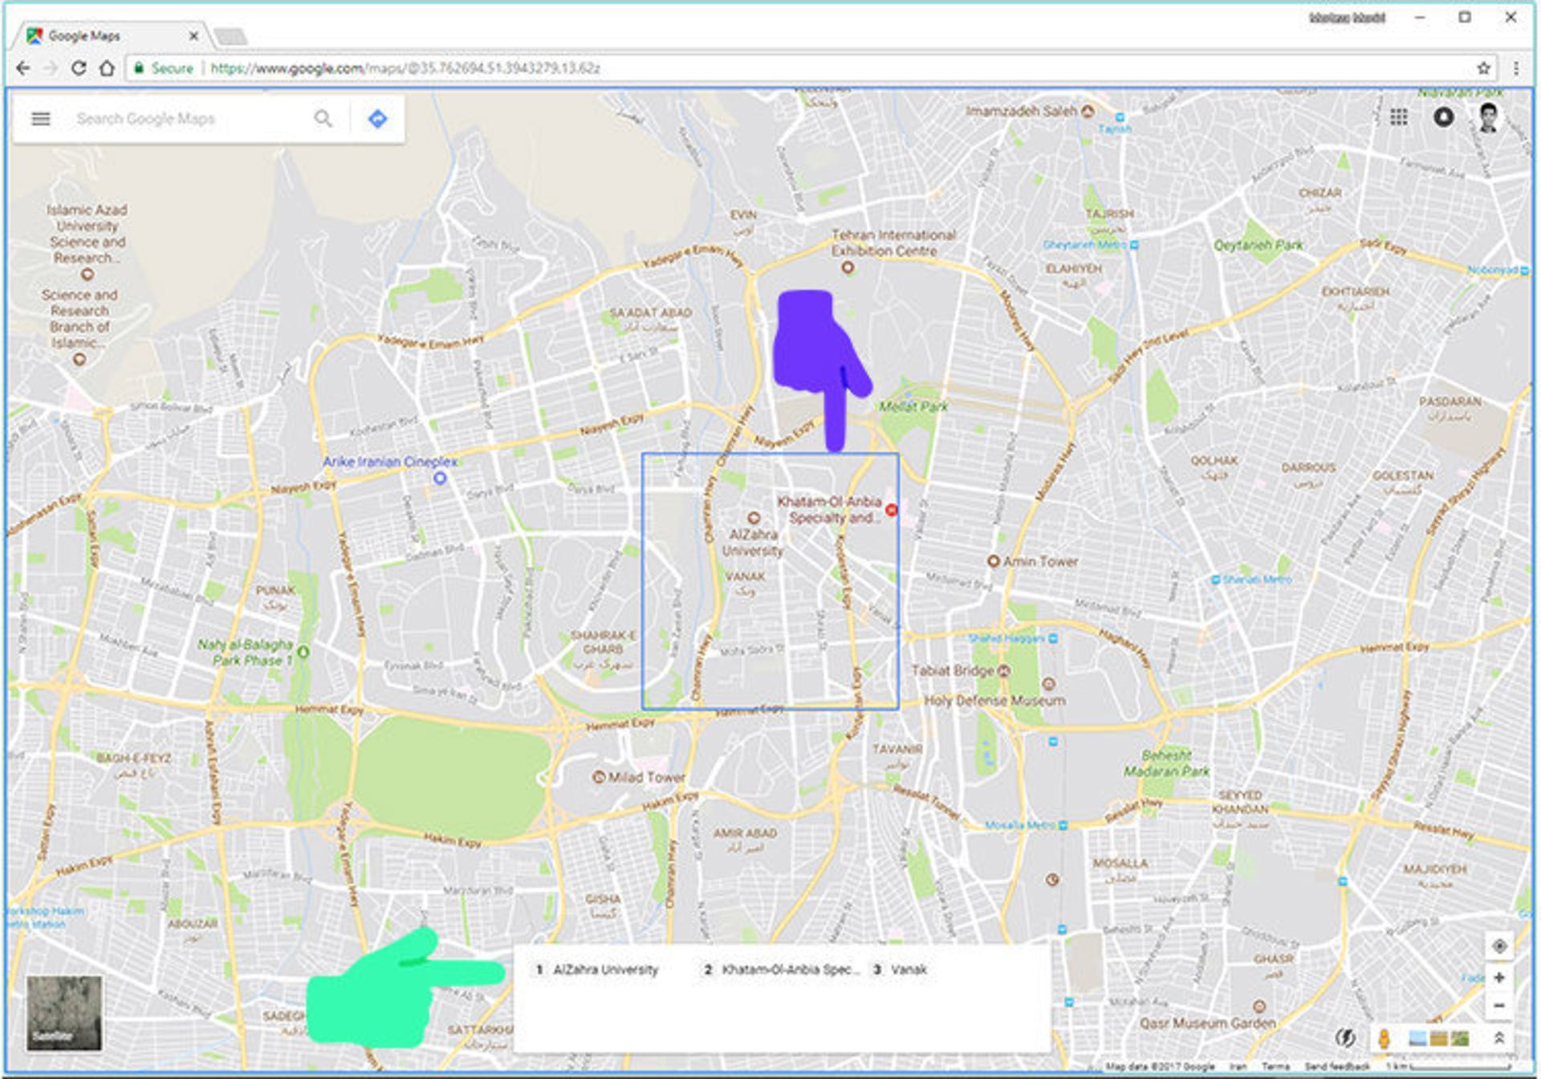Select result 2 Khatam-Ol-Anbia Spec...
This screenshot has height=1079, width=1541.
click(781, 970)
